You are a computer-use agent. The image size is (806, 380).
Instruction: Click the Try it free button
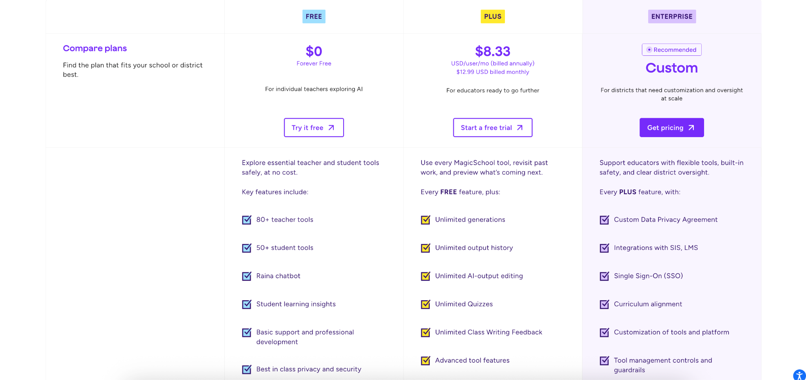pyautogui.click(x=314, y=127)
